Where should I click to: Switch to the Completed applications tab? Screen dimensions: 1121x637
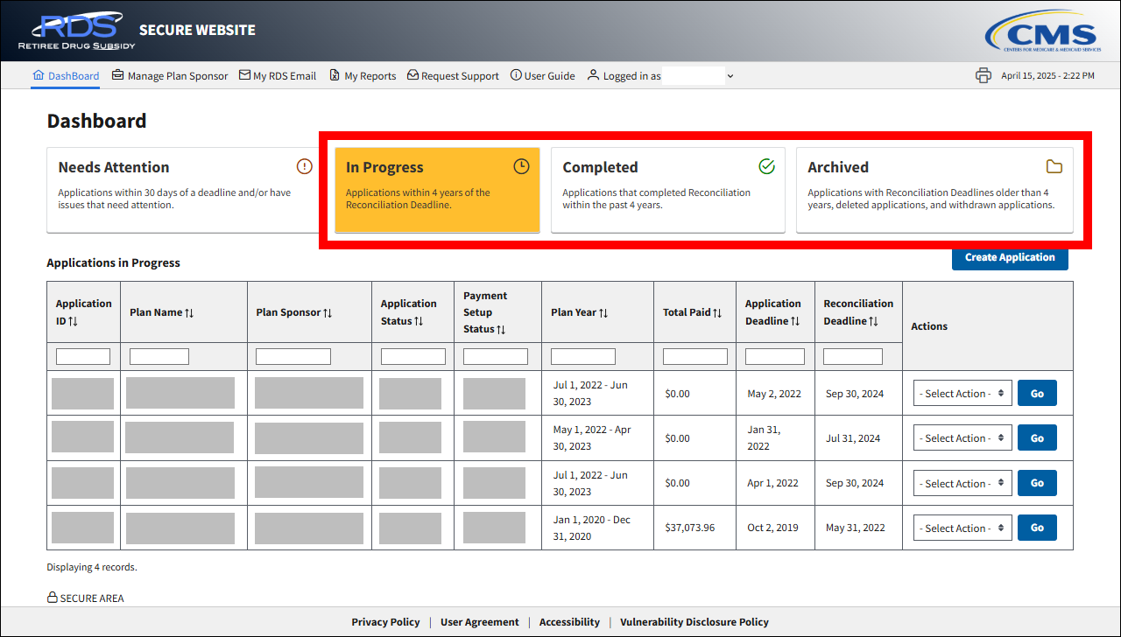point(667,190)
